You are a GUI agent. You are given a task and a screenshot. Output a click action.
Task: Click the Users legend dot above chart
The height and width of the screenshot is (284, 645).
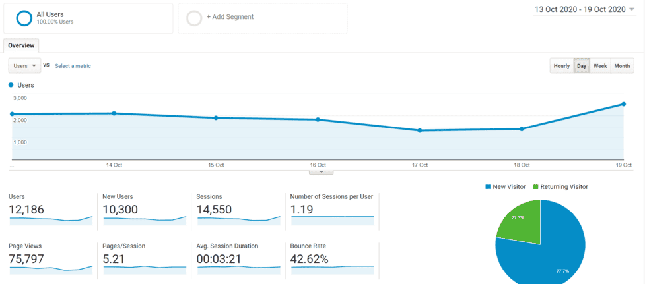[x=11, y=86]
